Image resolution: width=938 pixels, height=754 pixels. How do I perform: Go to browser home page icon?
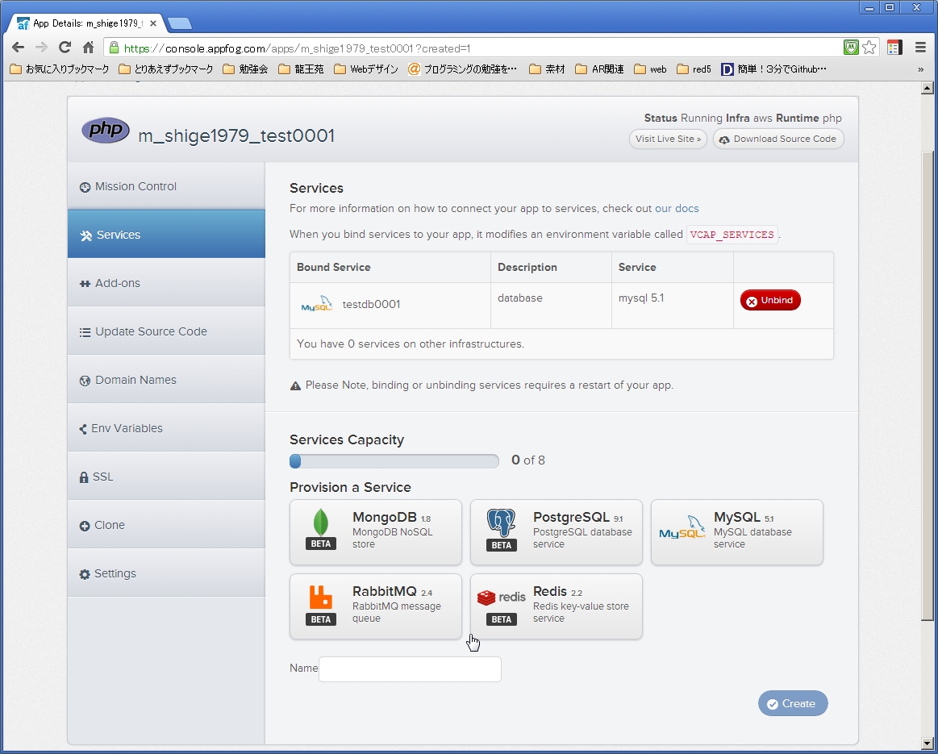tap(88, 48)
